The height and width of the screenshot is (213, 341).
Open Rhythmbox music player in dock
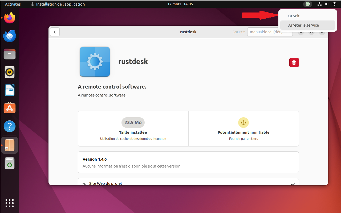10,72
